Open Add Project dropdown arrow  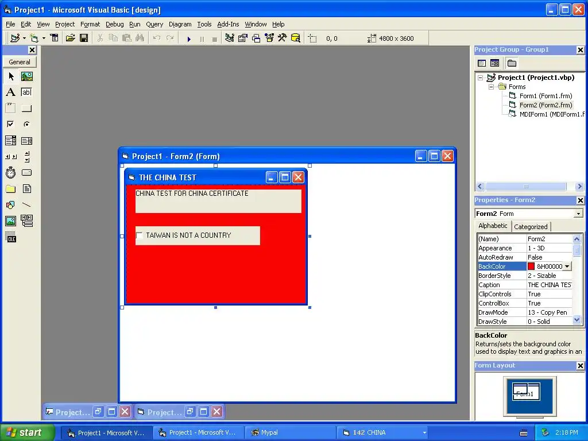click(24, 38)
